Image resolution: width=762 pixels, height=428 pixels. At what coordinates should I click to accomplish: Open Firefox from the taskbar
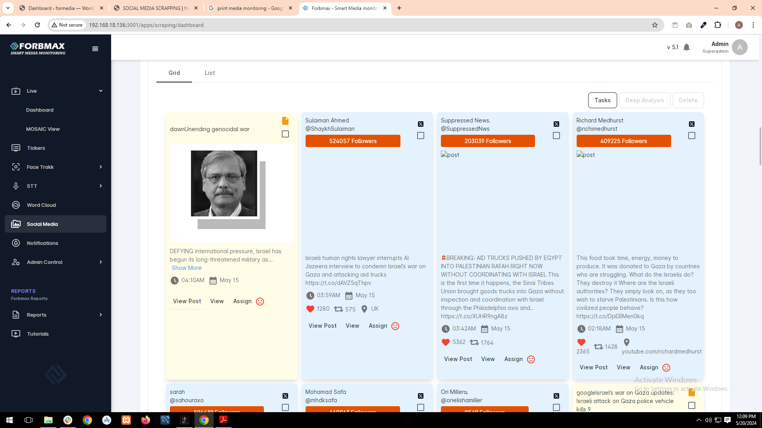coord(146,420)
